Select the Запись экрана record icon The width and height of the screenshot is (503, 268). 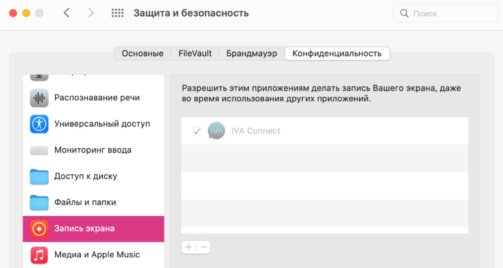coord(39,229)
